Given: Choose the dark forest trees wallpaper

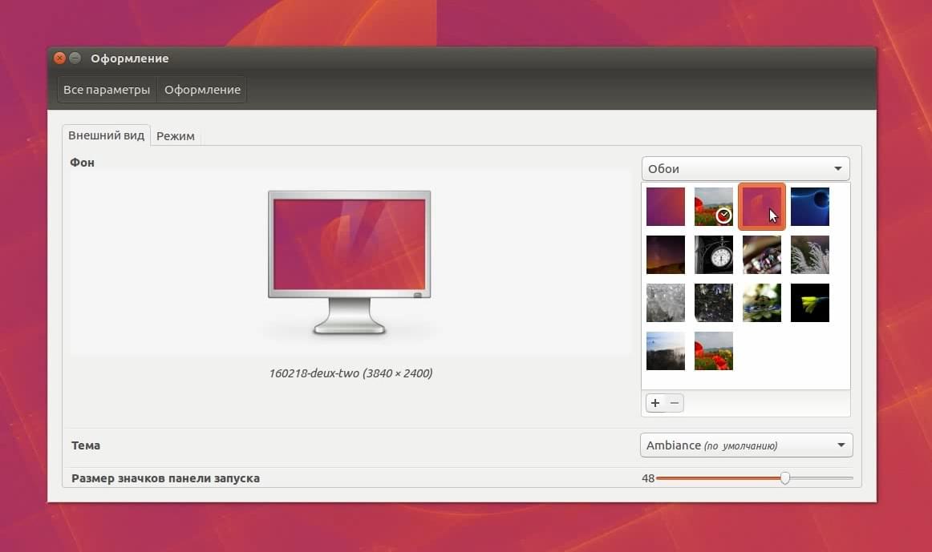Looking at the screenshot, I should tap(714, 303).
